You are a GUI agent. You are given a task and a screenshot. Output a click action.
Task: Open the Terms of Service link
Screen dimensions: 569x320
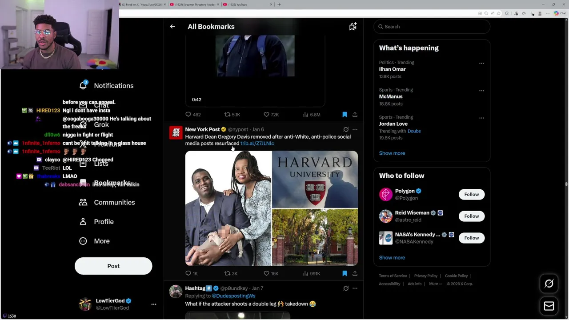[393, 276]
